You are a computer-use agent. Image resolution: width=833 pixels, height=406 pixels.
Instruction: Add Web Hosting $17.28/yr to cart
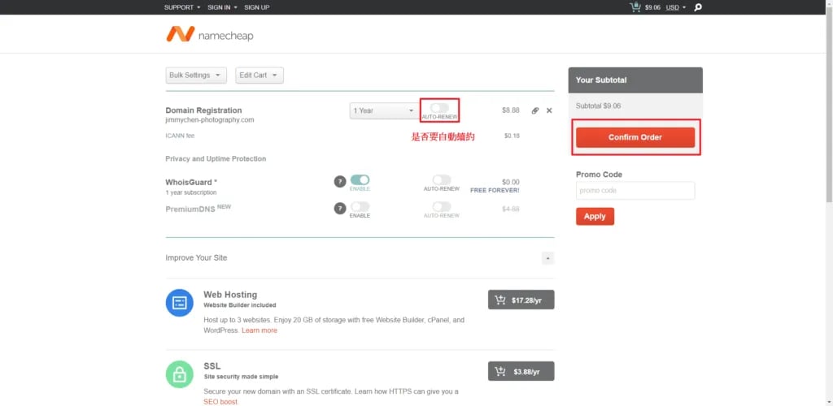[x=521, y=300]
